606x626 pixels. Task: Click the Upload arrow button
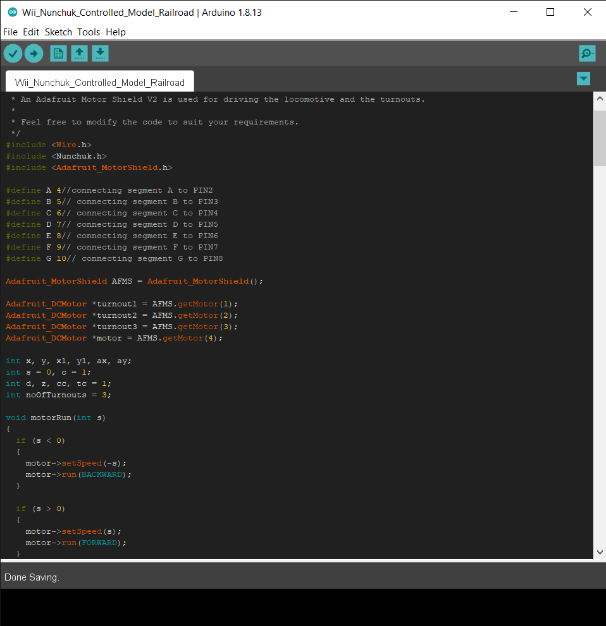[x=34, y=54]
